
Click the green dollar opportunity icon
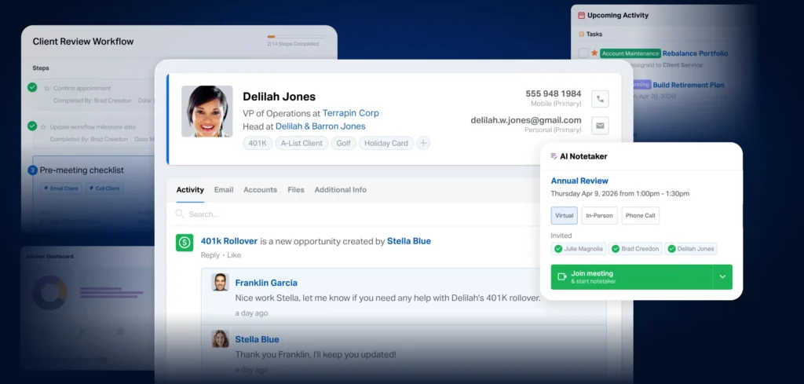point(185,243)
